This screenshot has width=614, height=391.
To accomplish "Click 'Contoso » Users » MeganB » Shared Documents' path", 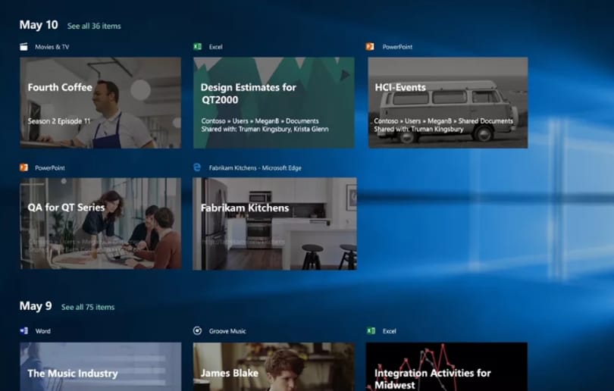I will [443, 121].
